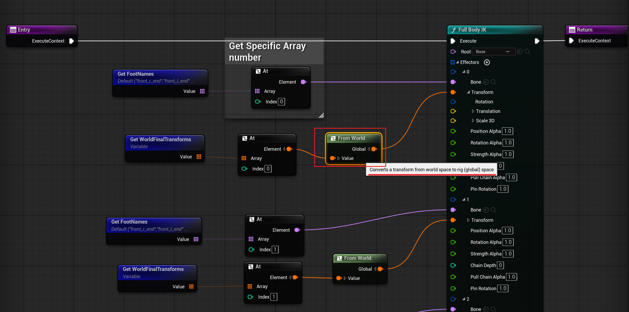
Task: Click Global output pin of lower From World
Action: pos(380,269)
